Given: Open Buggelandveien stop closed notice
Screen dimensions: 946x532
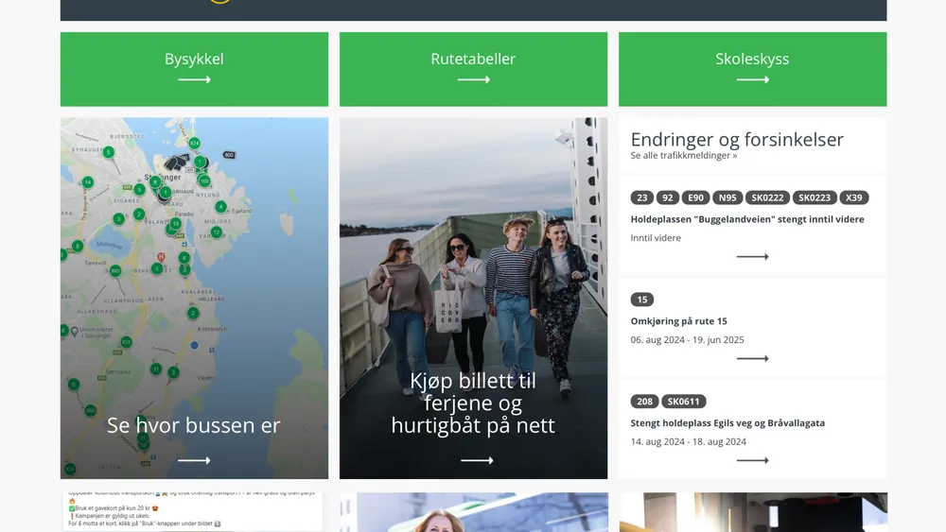Looking at the screenshot, I should [747, 219].
